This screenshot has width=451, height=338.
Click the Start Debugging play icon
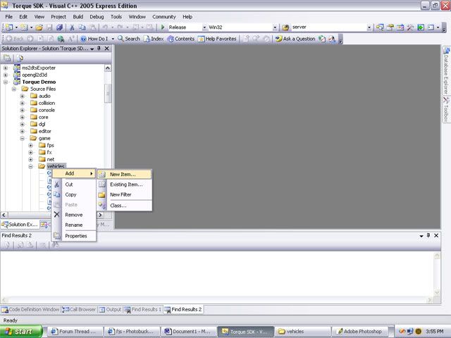tap(163, 27)
